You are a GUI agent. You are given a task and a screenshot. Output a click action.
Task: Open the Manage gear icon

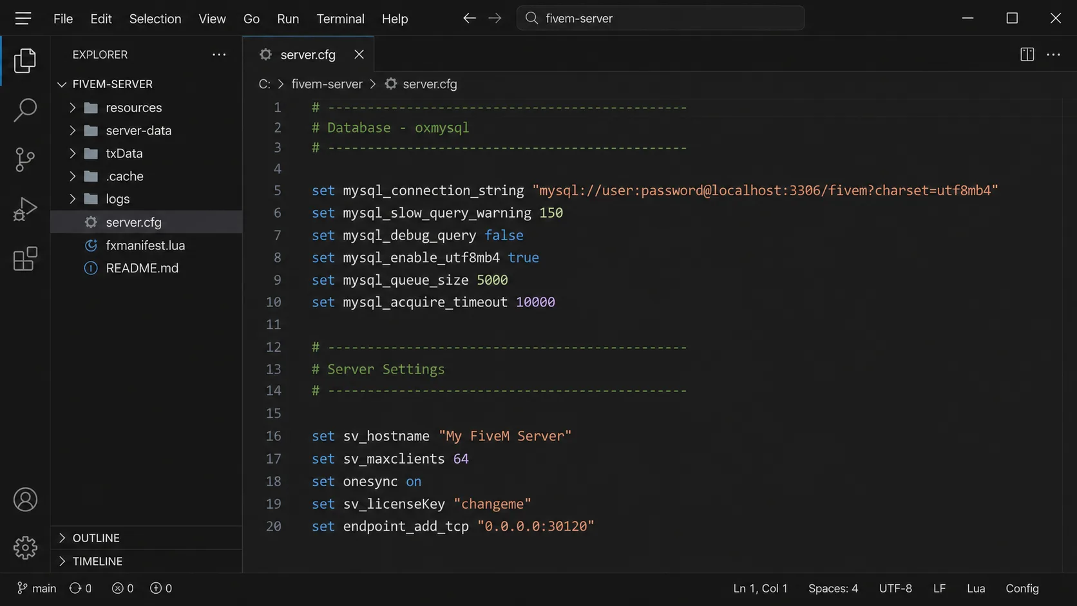(x=25, y=548)
